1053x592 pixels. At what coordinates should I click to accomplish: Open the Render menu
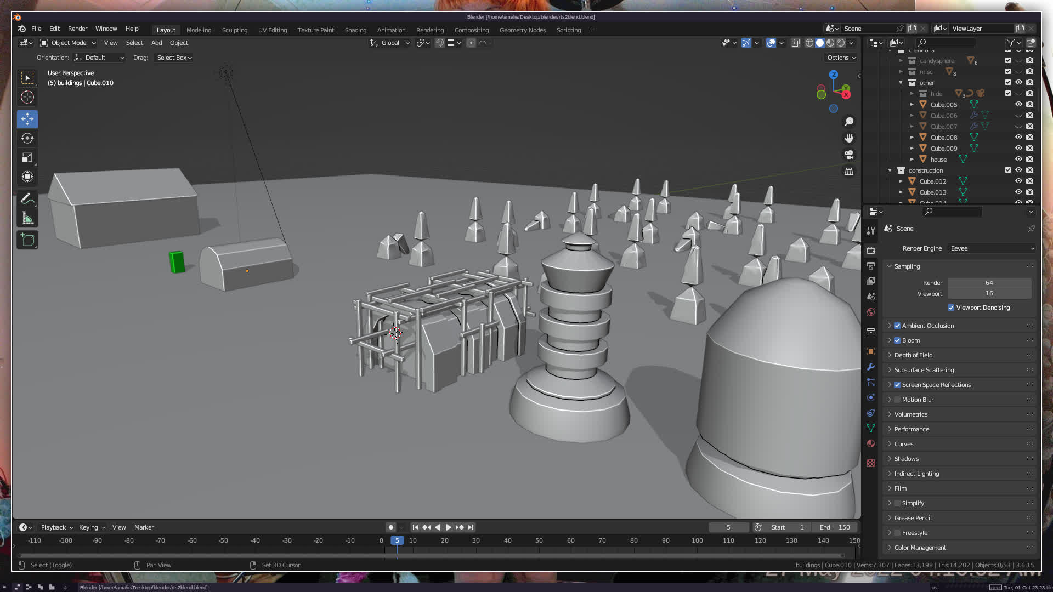[77, 29]
